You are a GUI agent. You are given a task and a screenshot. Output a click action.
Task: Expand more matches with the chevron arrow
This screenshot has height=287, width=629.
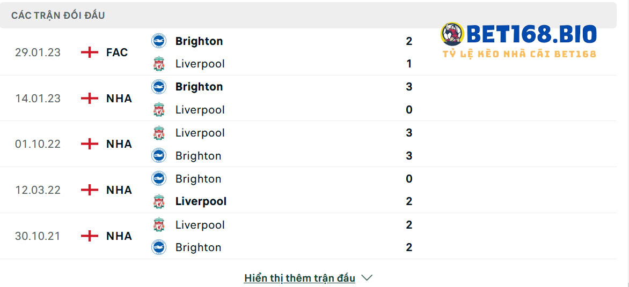(367, 277)
